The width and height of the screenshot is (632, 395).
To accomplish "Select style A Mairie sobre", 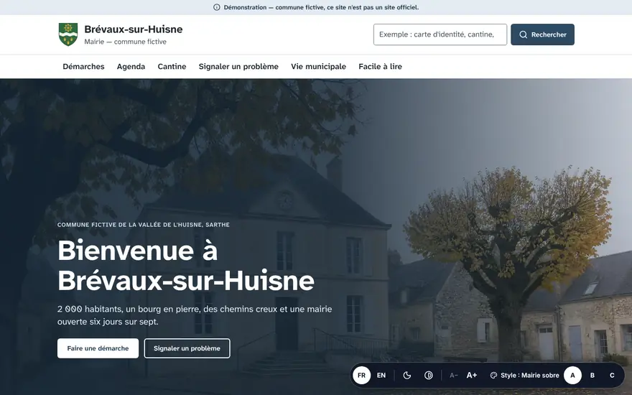I will [x=572, y=375].
